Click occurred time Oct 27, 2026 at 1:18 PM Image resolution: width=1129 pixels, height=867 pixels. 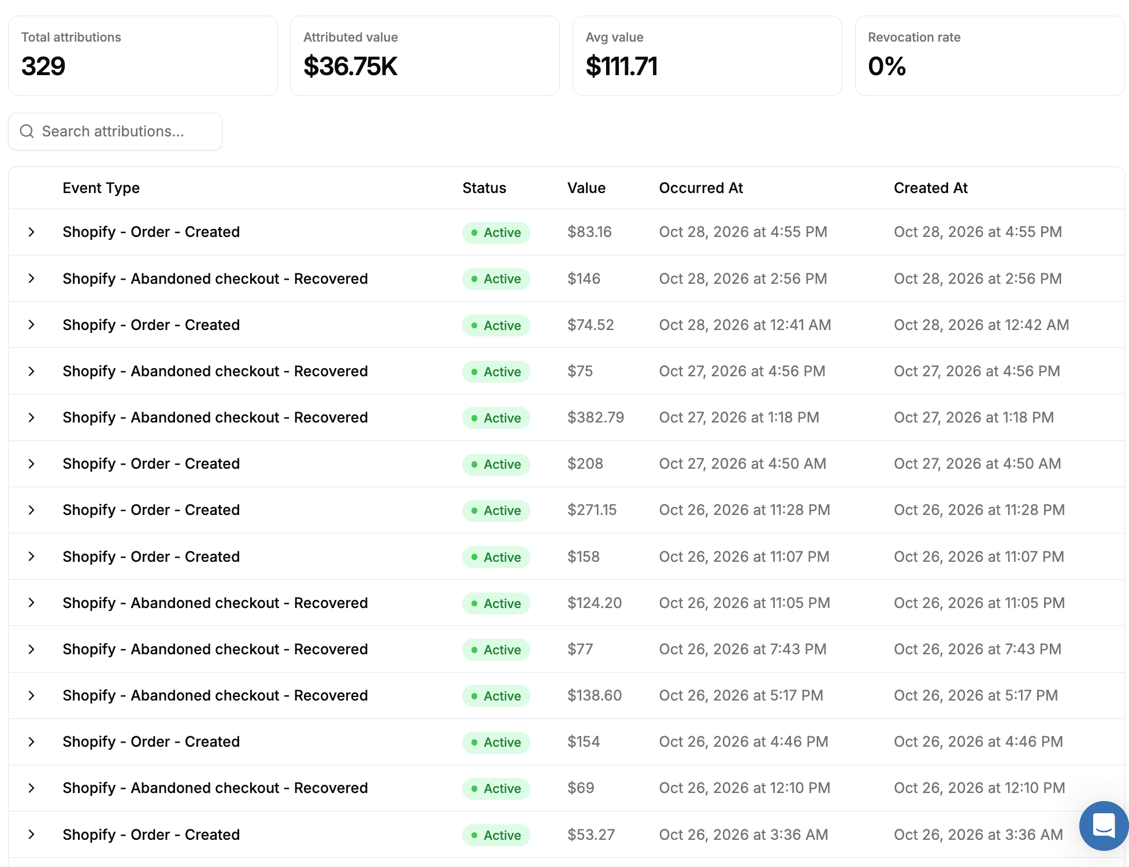click(739, 417)
